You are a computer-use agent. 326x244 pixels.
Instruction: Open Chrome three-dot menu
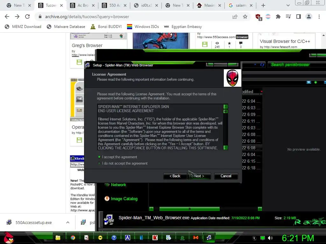pyautogui.click(x=319, y=17)
